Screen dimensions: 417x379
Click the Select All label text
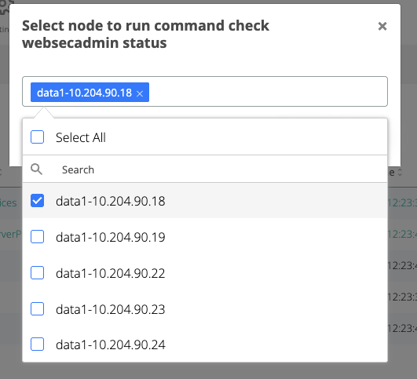pos(81,137)
